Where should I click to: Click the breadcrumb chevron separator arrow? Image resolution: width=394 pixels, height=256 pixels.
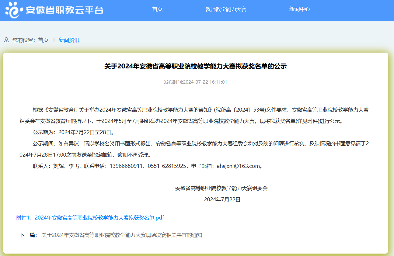pyautogui.click(x=54, y=40)
